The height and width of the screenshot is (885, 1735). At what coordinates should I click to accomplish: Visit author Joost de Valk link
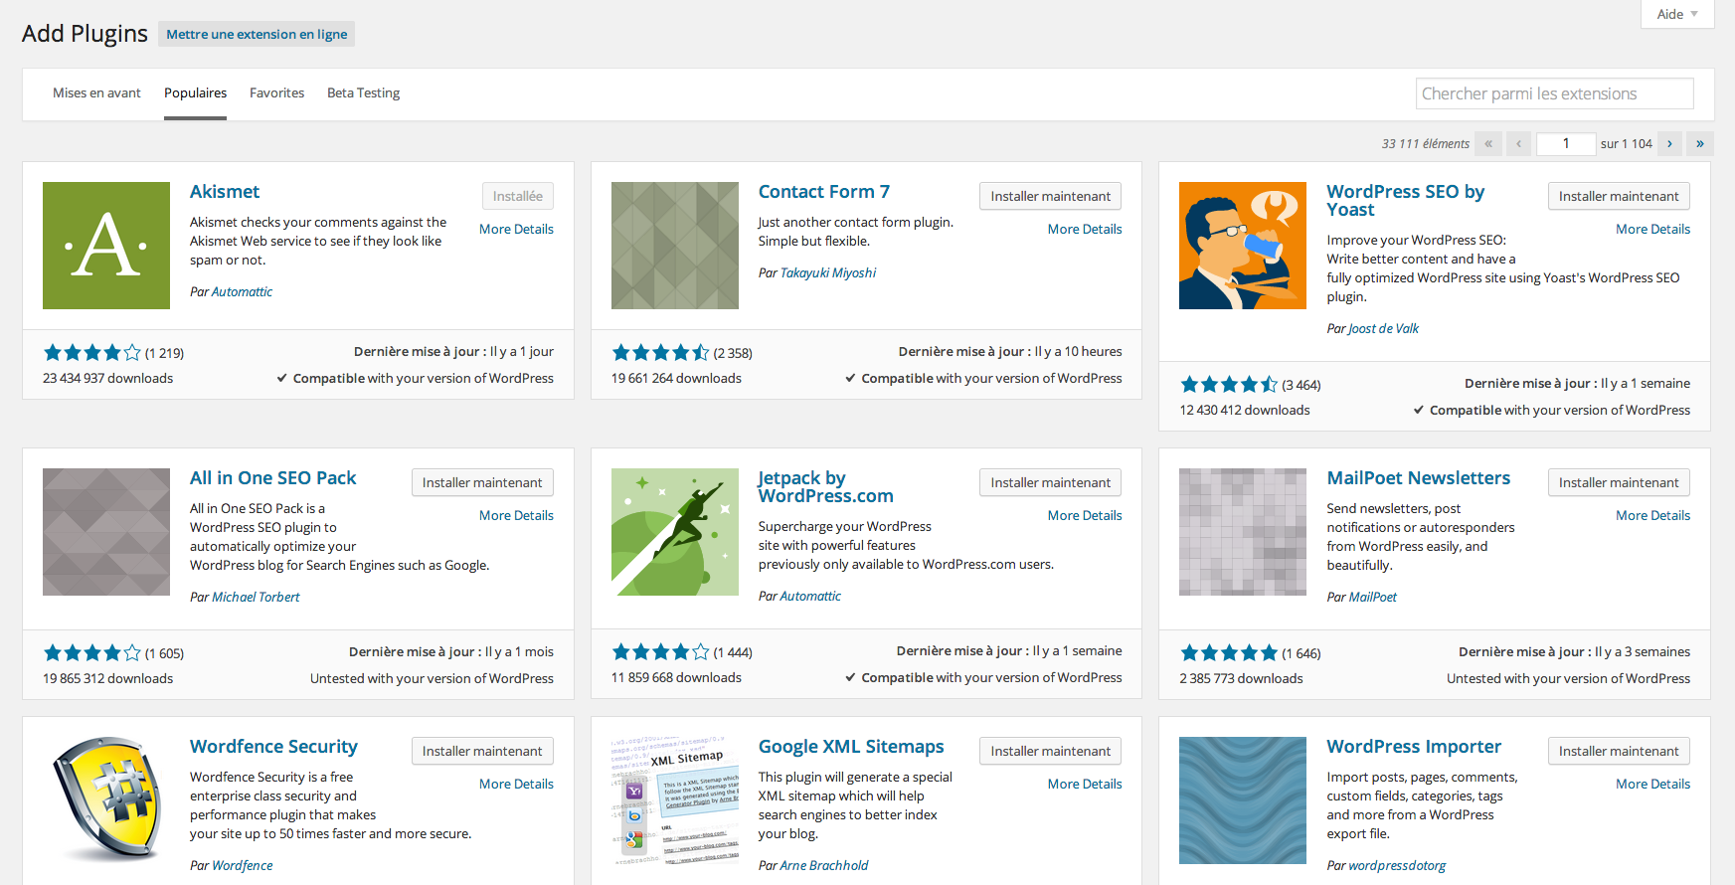1383,328
